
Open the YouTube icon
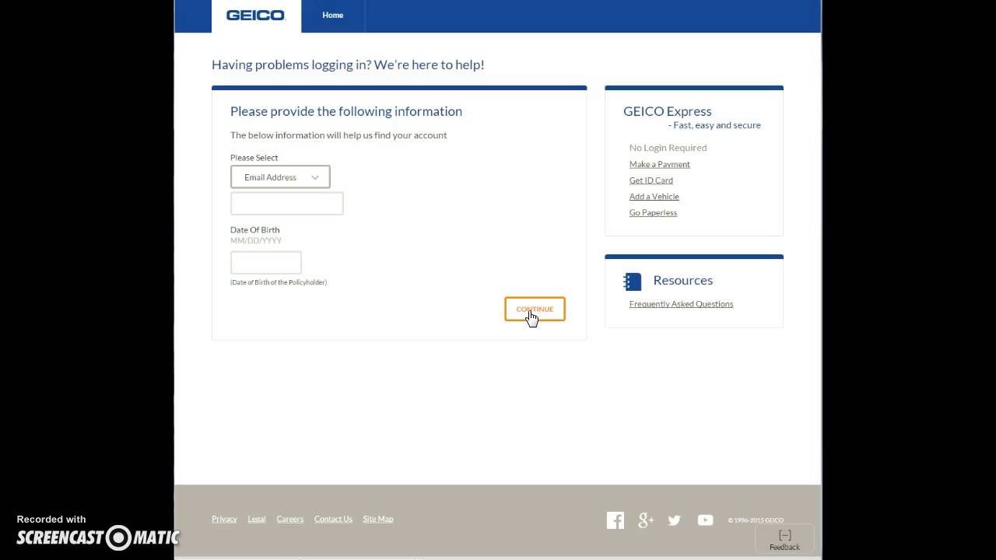(706, 520)
